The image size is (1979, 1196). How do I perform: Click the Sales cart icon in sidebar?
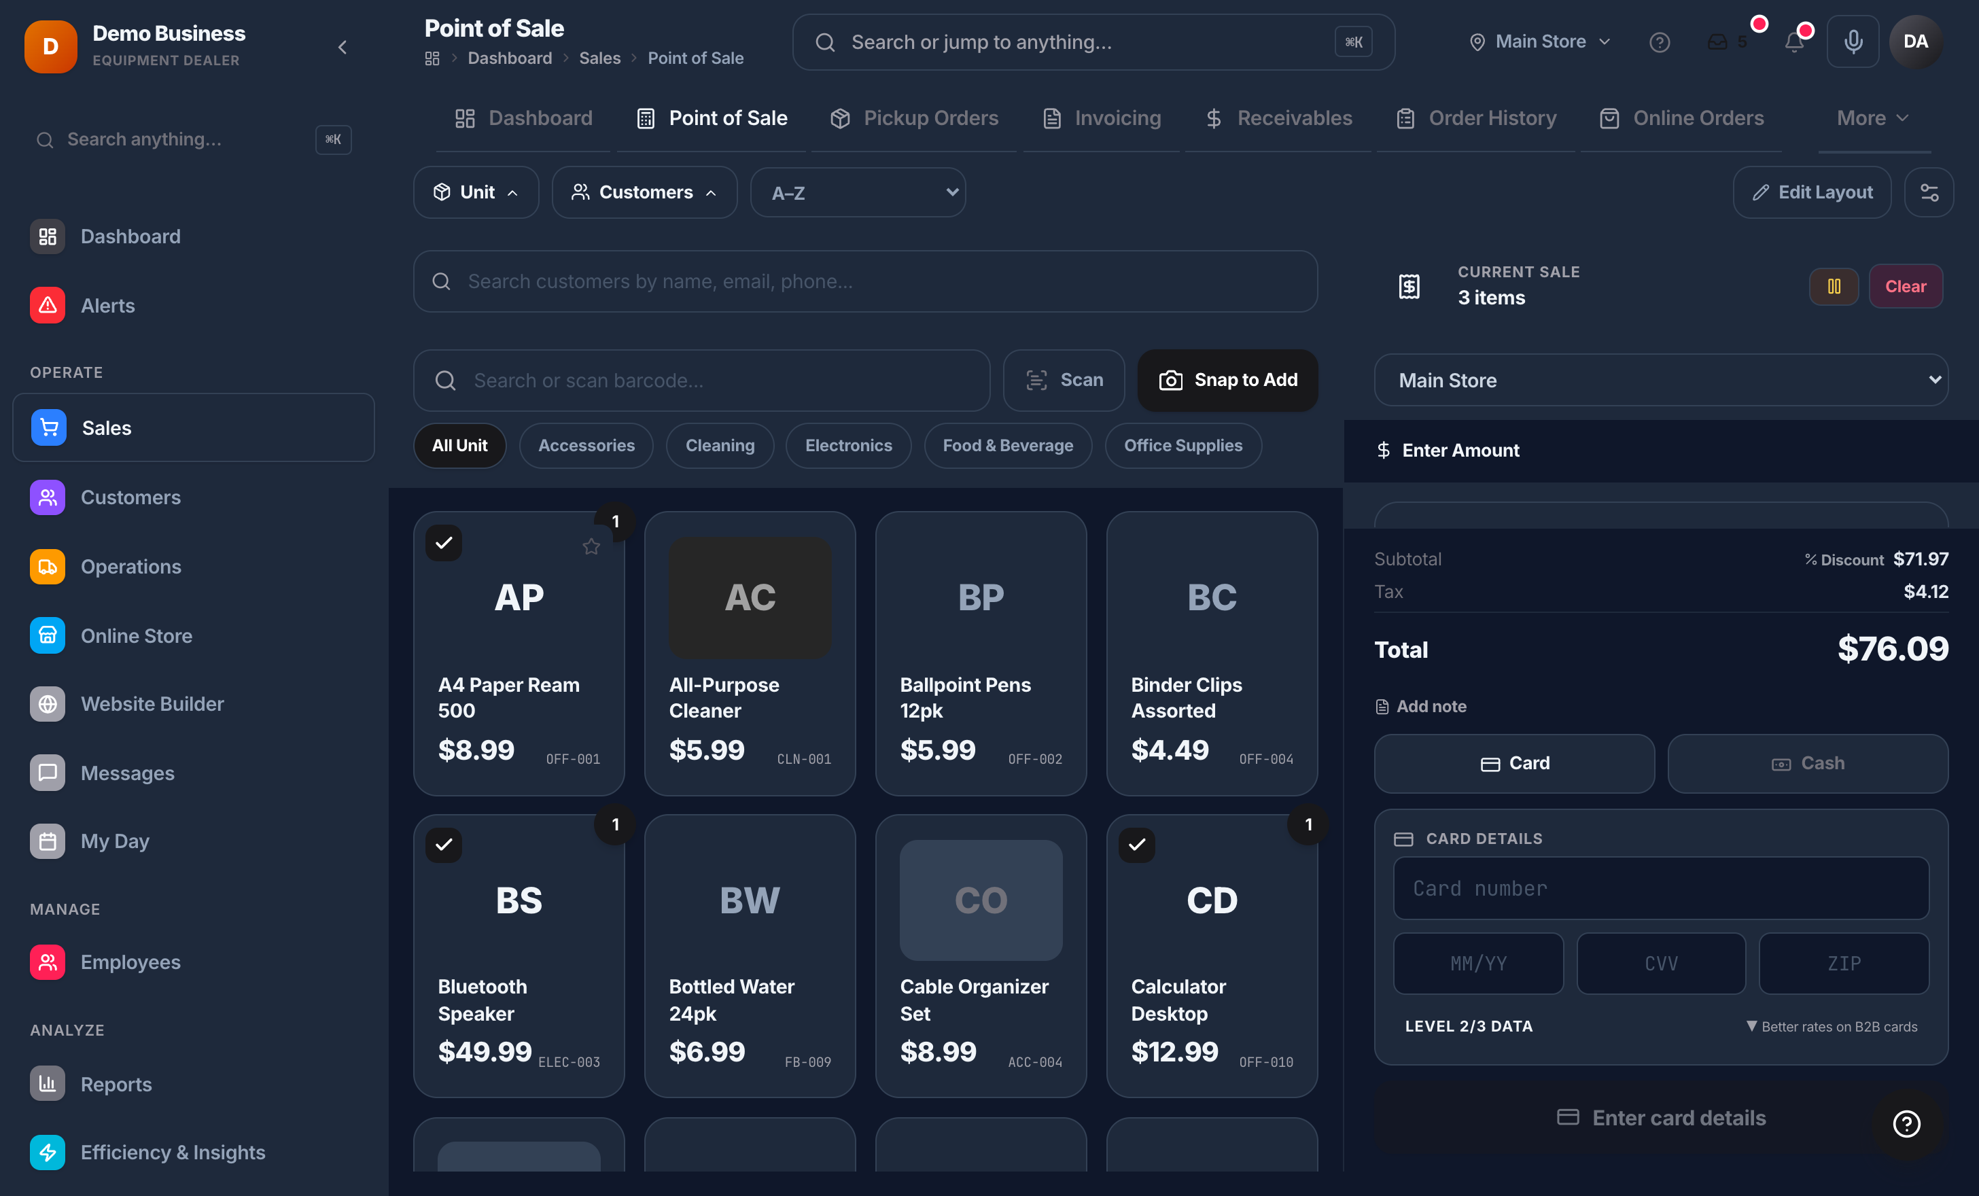click(49, 427)
